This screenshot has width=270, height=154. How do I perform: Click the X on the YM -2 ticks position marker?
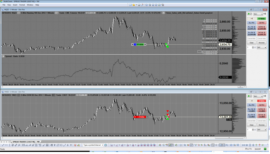(133, 117)
